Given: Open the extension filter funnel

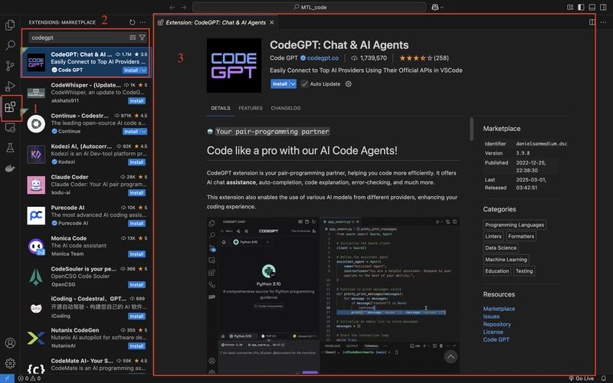Looking at the screenshot, I should [x=142, y=38].
